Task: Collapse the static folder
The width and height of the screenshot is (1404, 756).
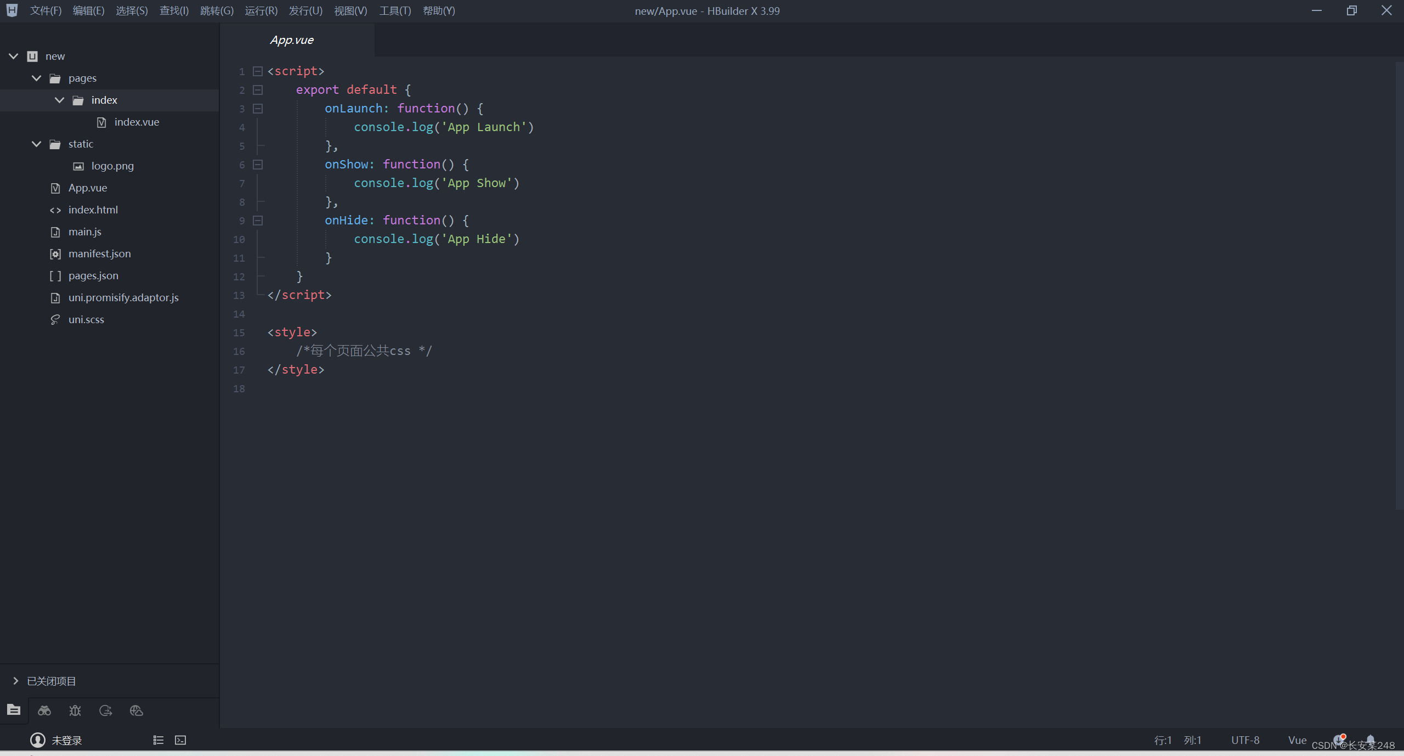Action: 37,144
